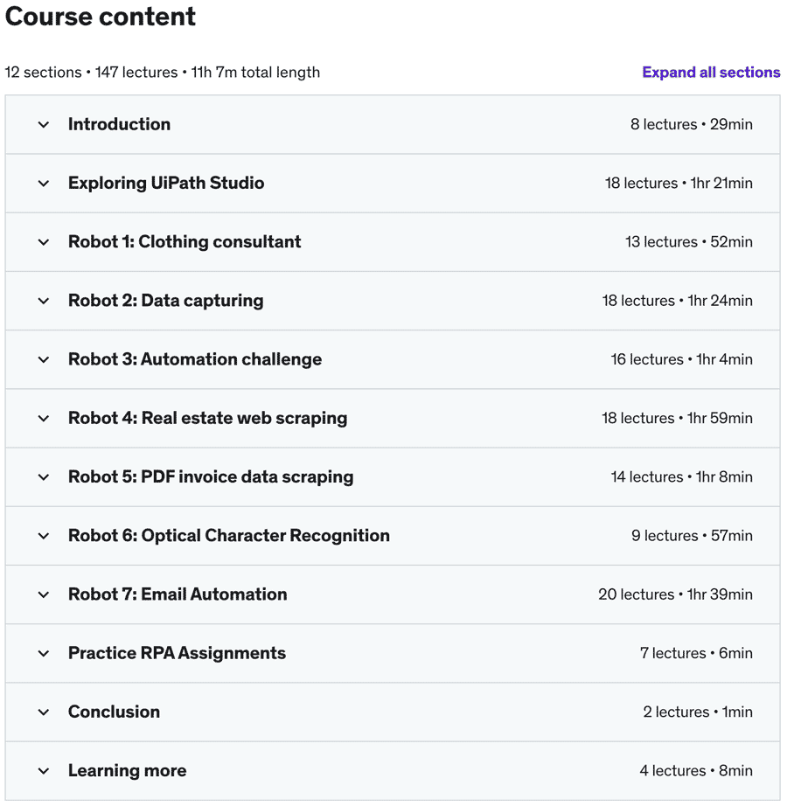Click the chevron icon beside Introduction
The height and width of the screenshot is (806, 787).
click(x=44, y=125)
